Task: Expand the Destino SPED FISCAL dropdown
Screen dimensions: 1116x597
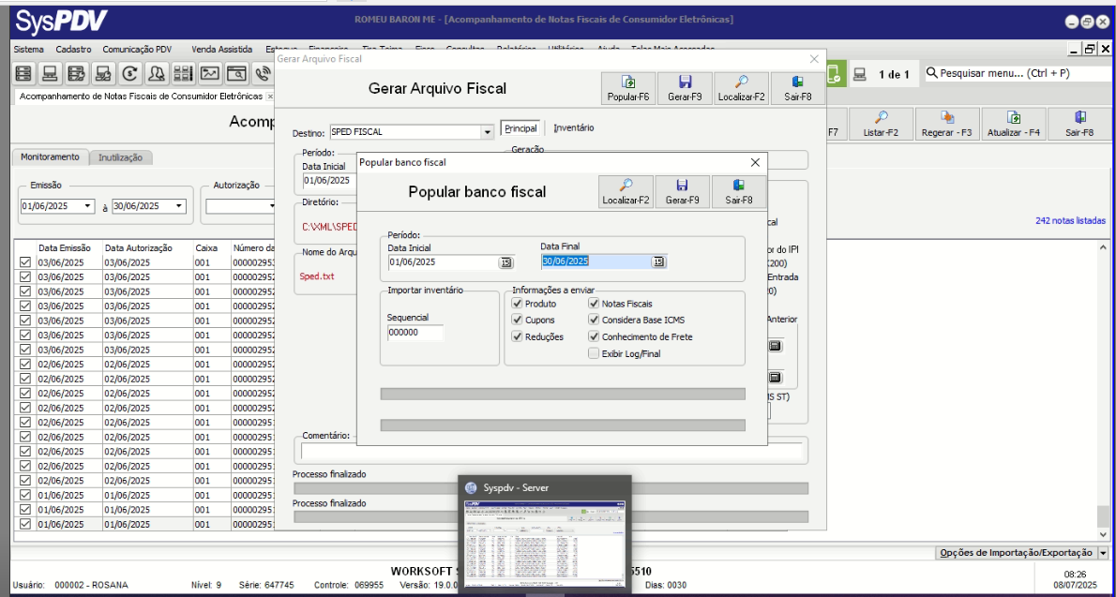Action: pyautogui.click(x=487, y=132)
